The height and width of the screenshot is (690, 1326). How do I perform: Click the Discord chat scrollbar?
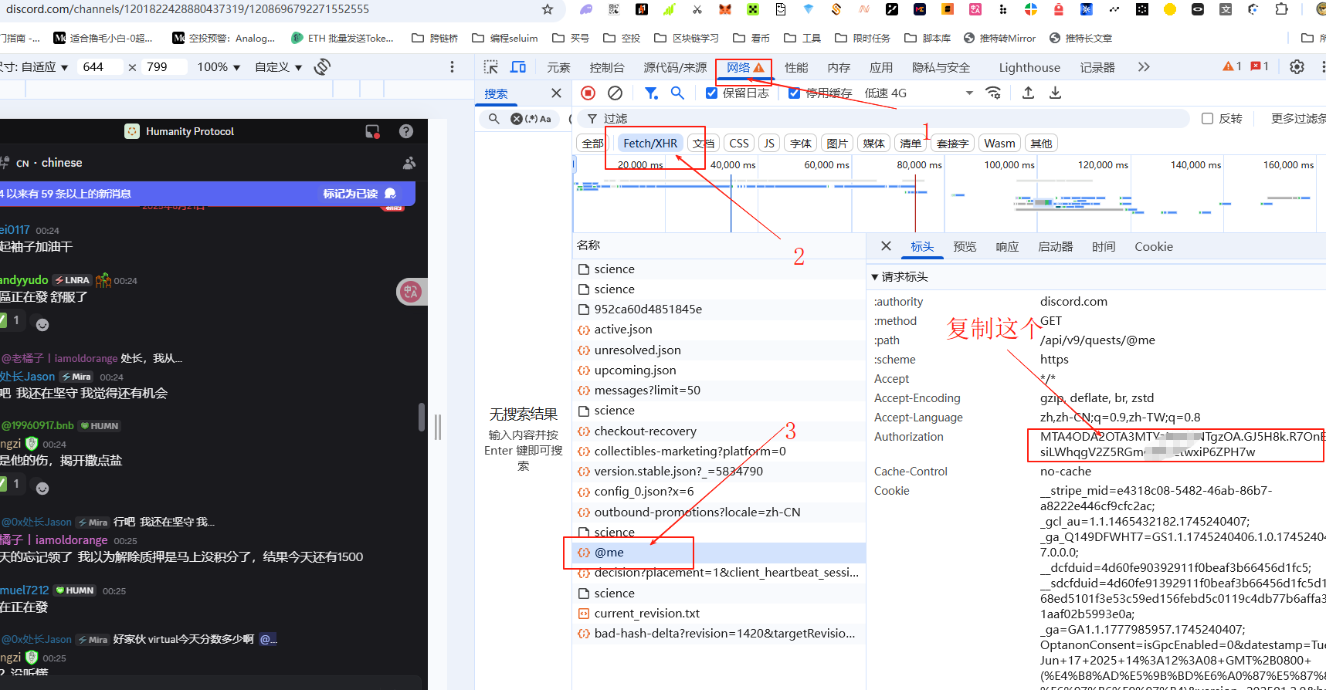(422, 417)
